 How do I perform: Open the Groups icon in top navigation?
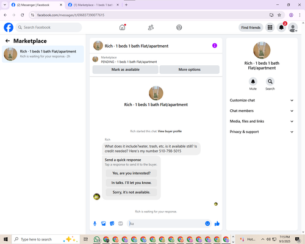pos(179,27)
